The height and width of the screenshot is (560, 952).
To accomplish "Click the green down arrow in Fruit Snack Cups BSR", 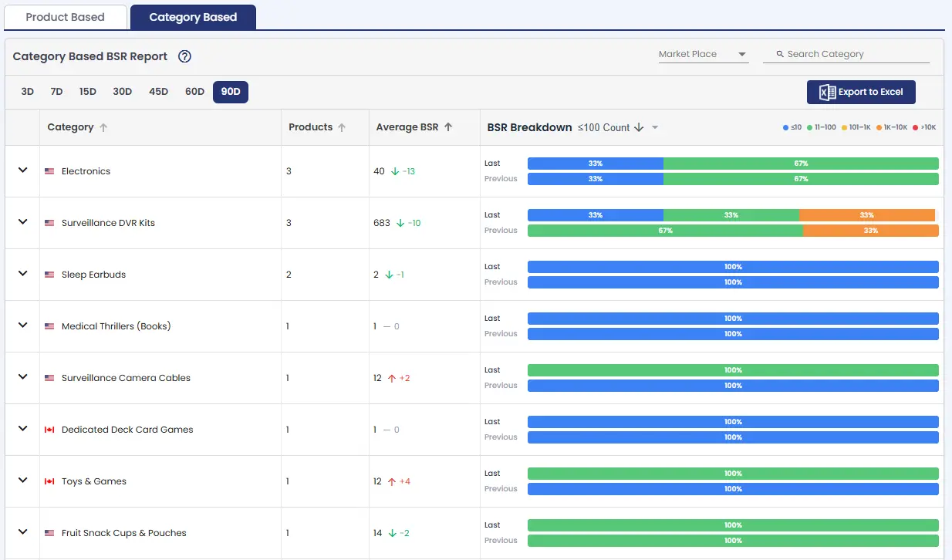I will click(393, 533).
